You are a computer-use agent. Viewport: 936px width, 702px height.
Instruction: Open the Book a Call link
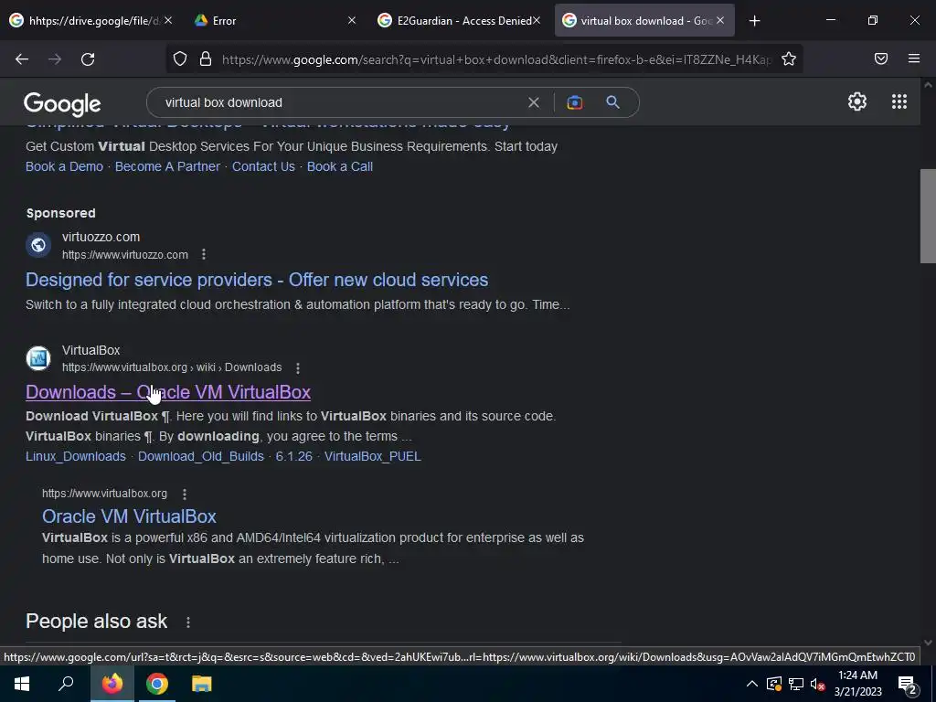coord(340,166)
